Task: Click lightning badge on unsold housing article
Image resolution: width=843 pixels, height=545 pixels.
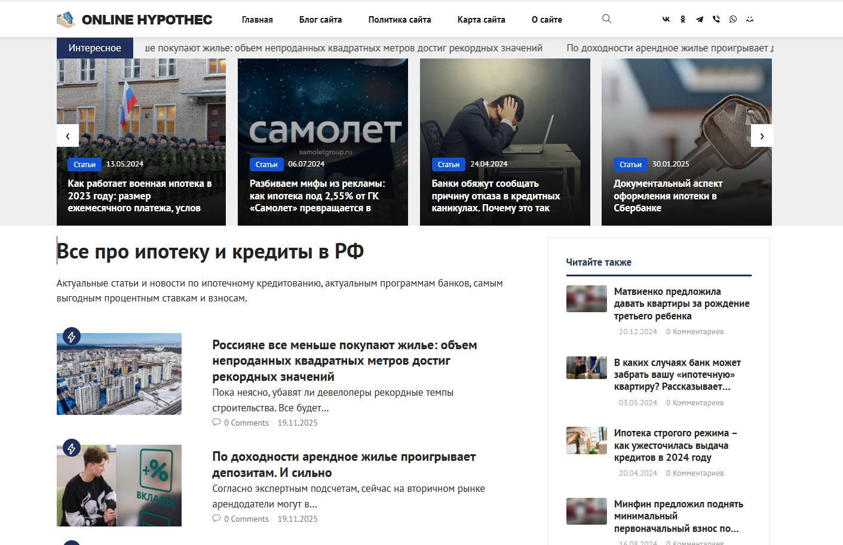Action: tap(72, 337)
